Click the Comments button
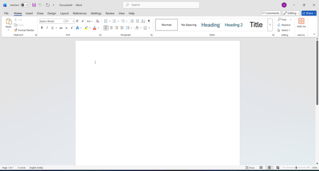Screen dimensions: 319x171 pos(271,13)
